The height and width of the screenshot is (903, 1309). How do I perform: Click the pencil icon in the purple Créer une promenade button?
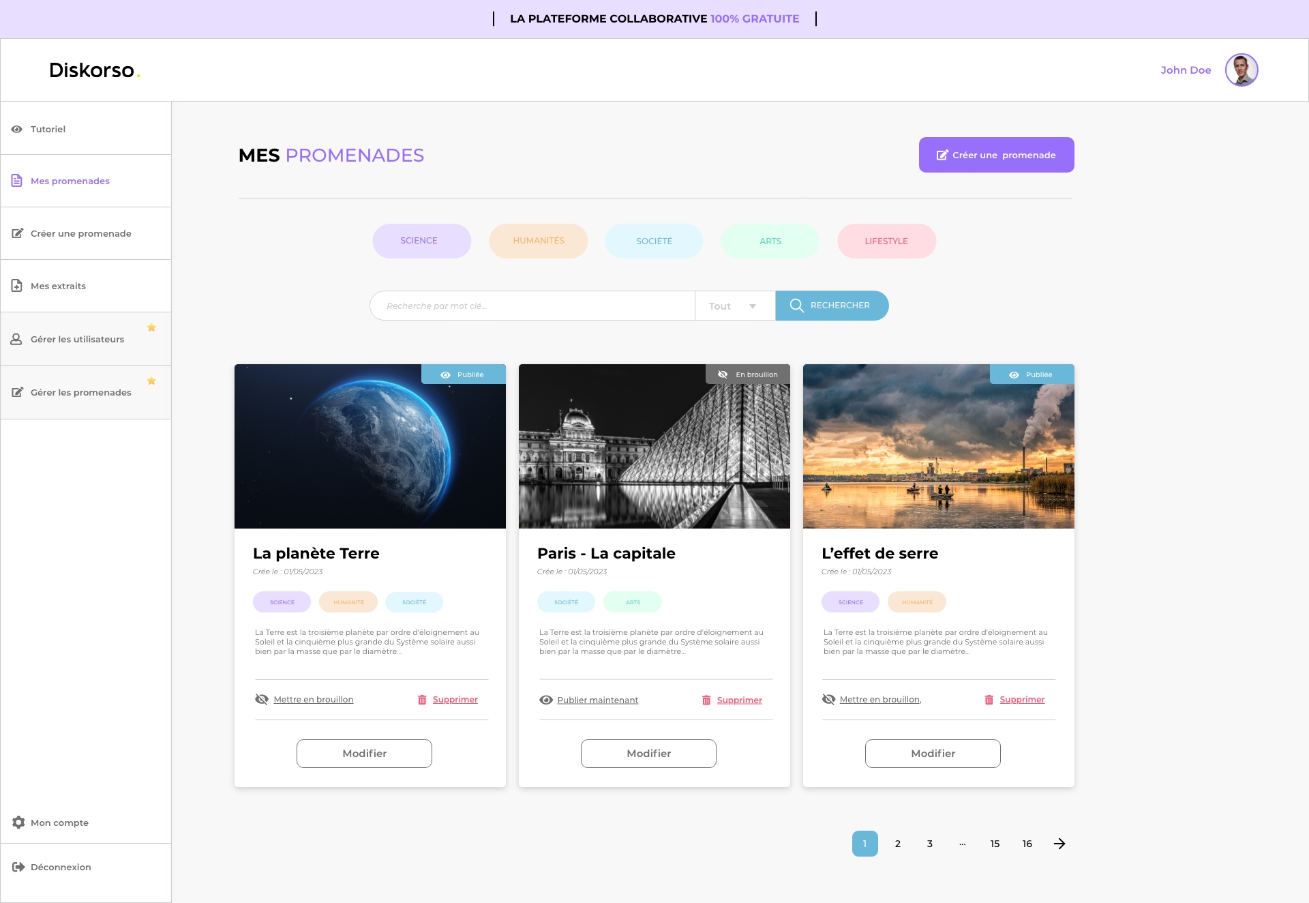click(x=942, y=155)
